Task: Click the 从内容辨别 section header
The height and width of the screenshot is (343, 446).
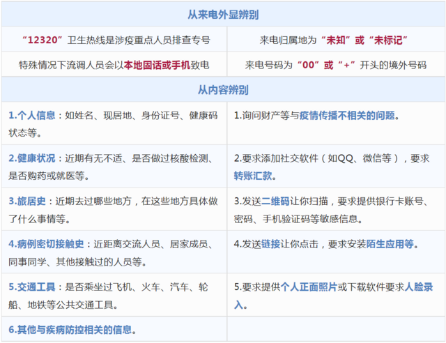Action: 223,90
